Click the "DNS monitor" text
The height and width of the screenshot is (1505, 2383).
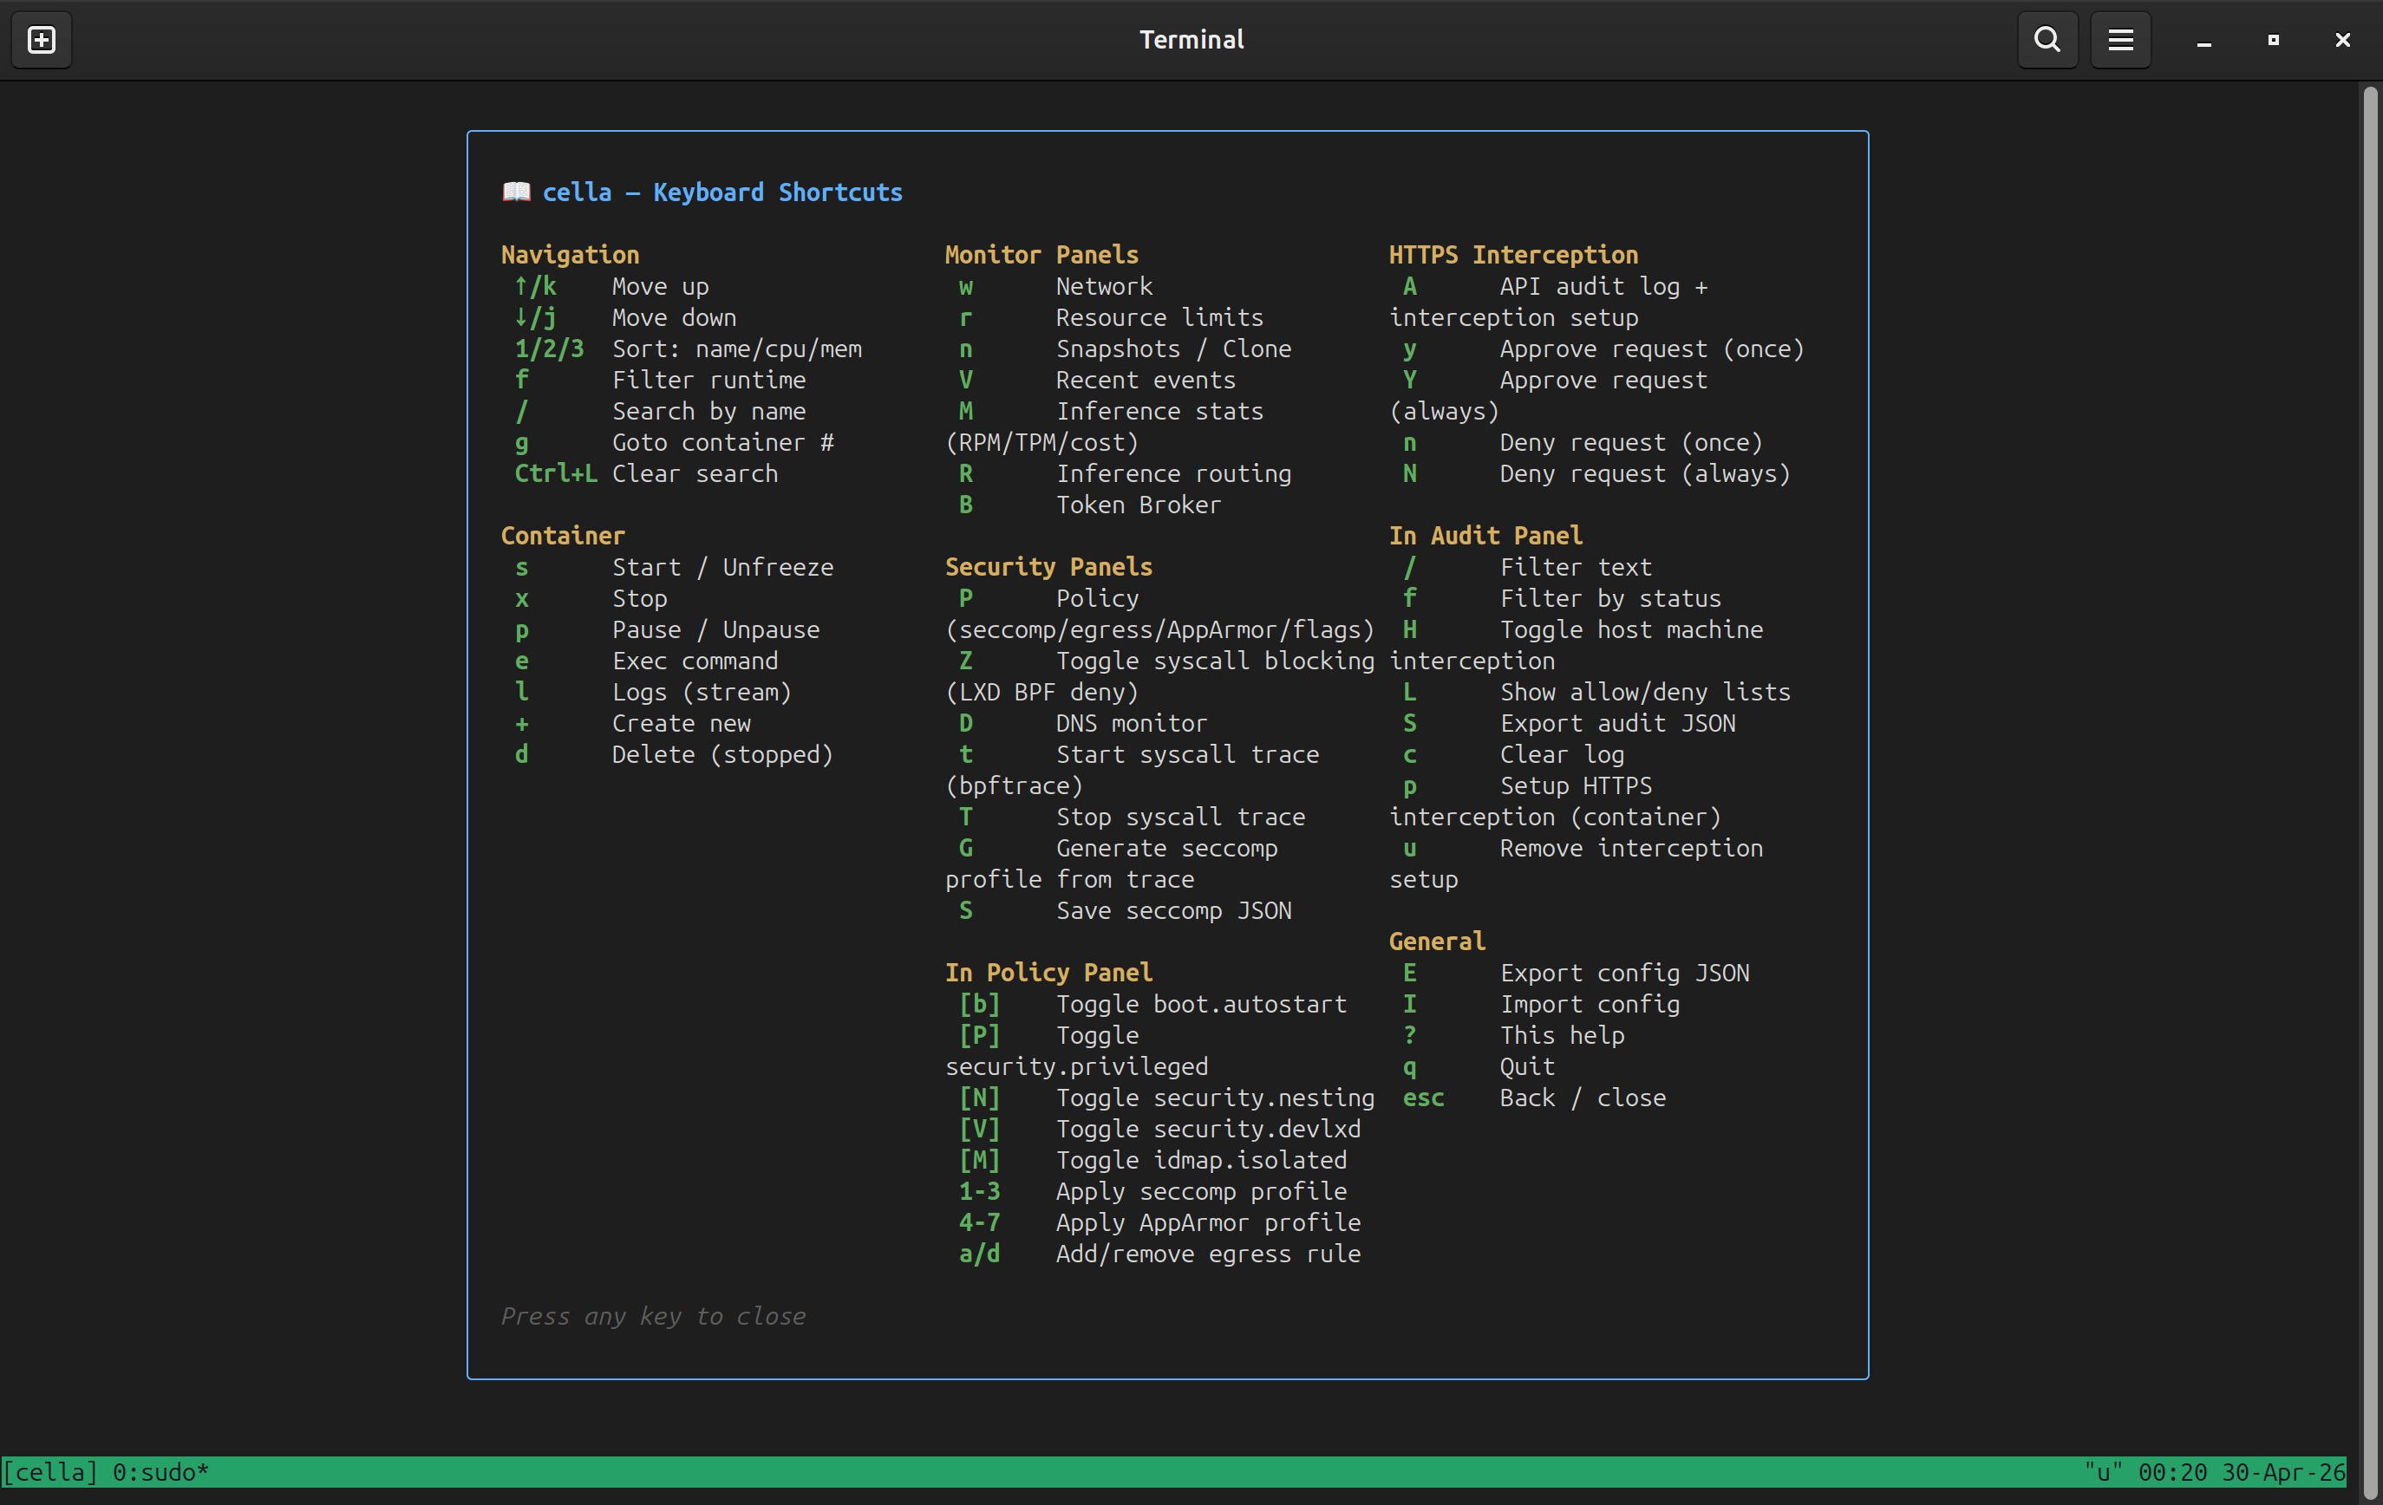click(x=1133, y=723)
